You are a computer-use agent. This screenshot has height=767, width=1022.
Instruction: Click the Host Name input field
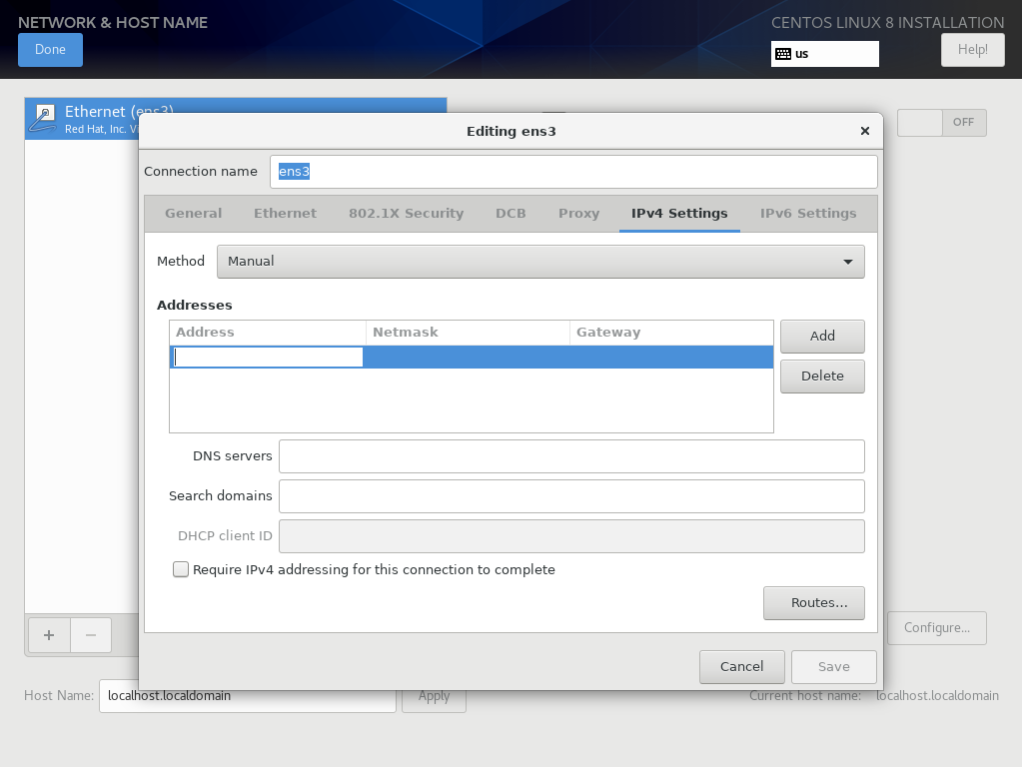click(248, 696)
